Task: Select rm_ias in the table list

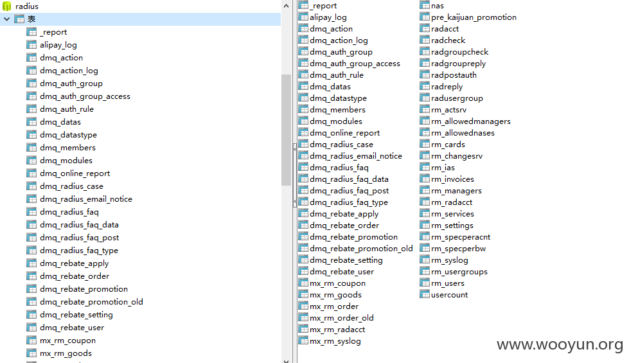Action: (x=443, y=168)
